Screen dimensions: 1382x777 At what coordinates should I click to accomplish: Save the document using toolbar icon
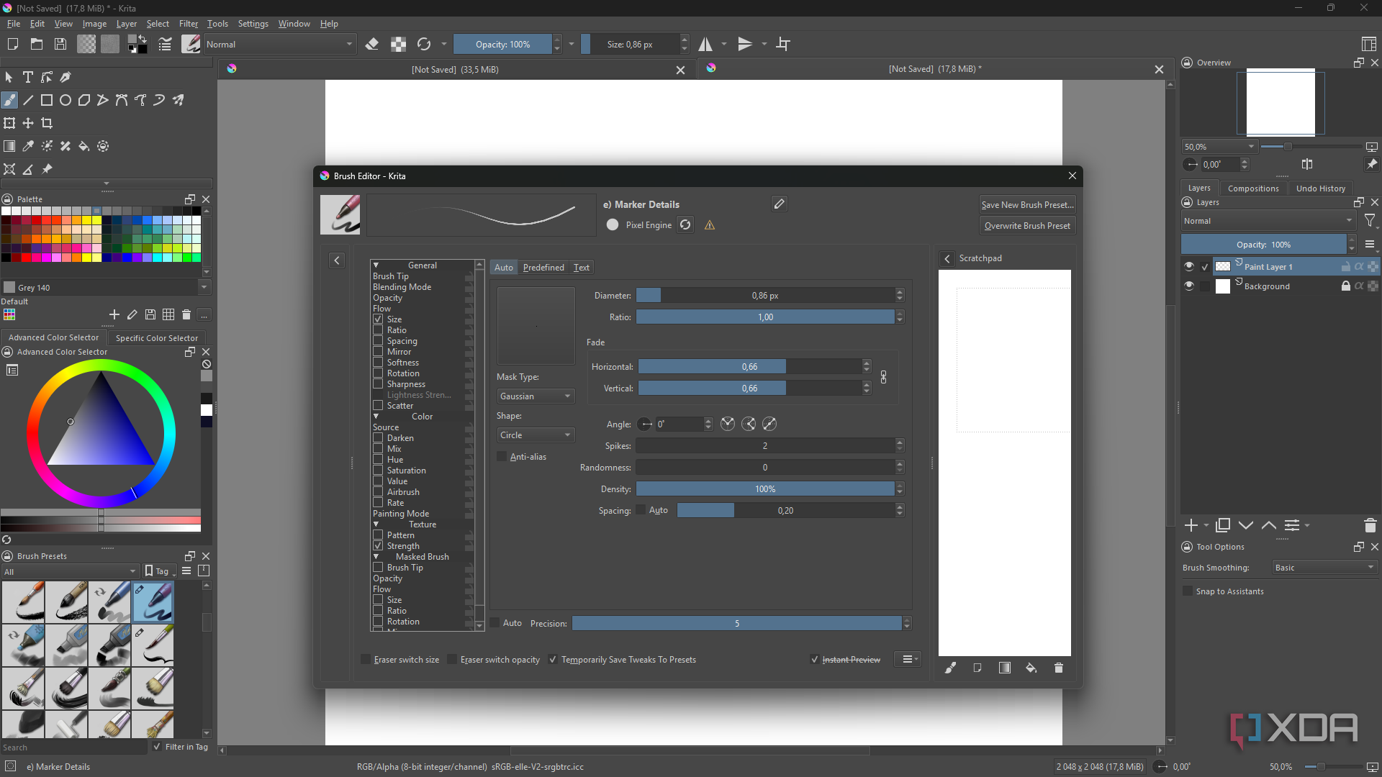point(60,45)
